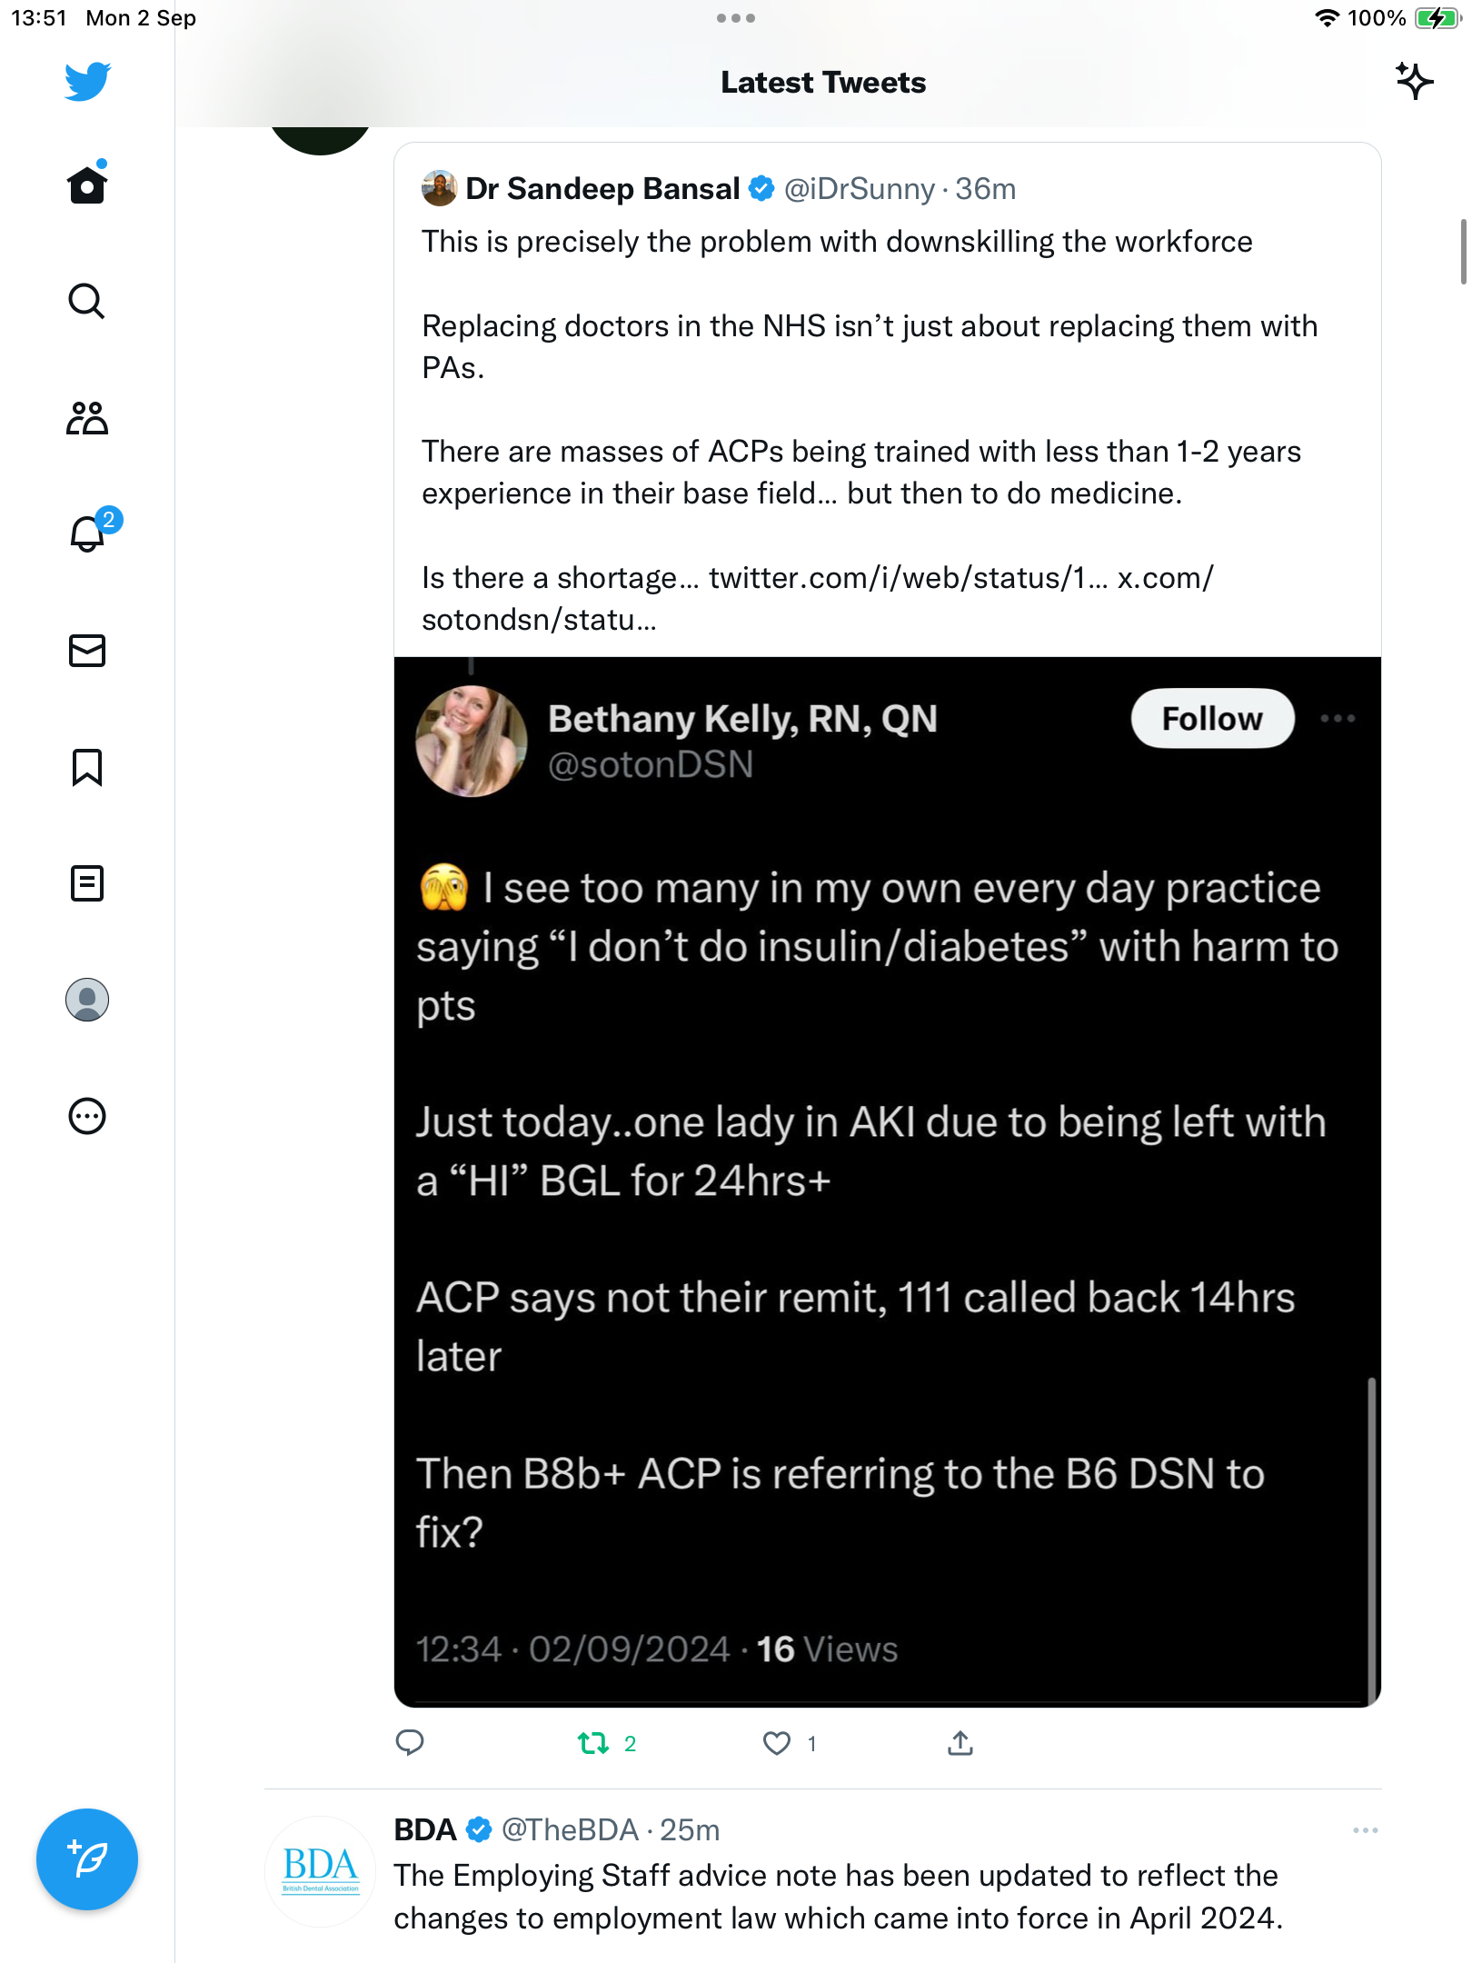
Task: Tap the blue compose tweet button
Action: point(87,1859)
